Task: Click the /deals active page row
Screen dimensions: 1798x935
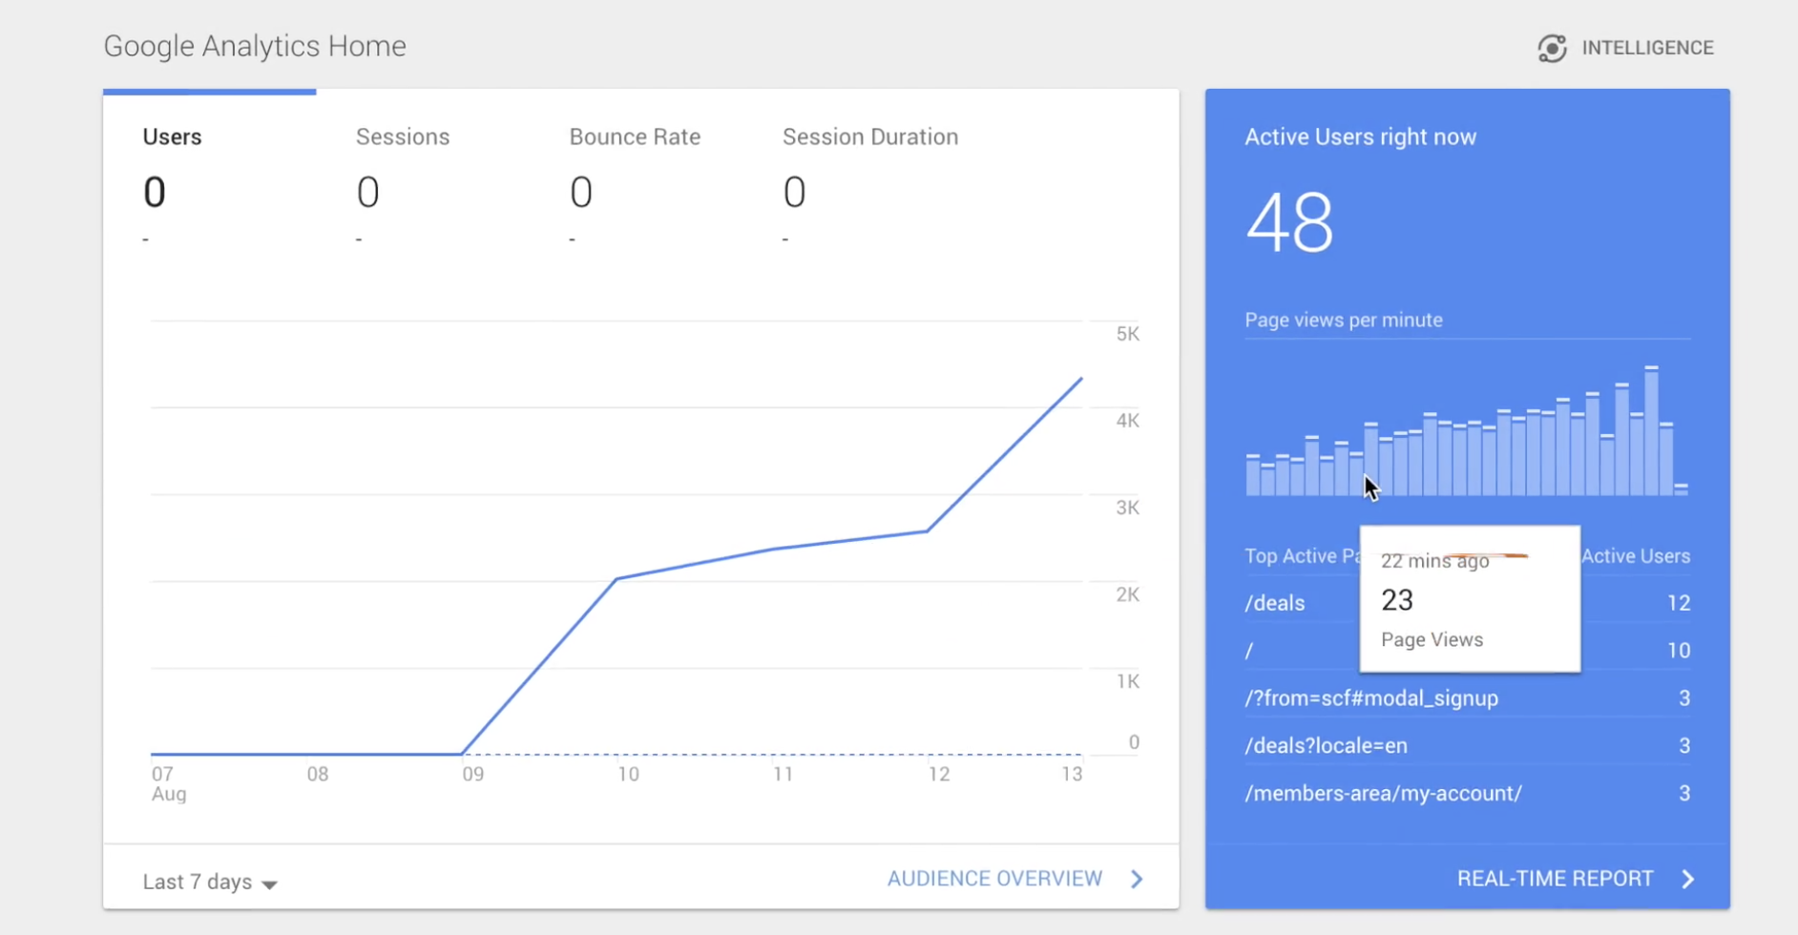Action: tap(1467, 603)
